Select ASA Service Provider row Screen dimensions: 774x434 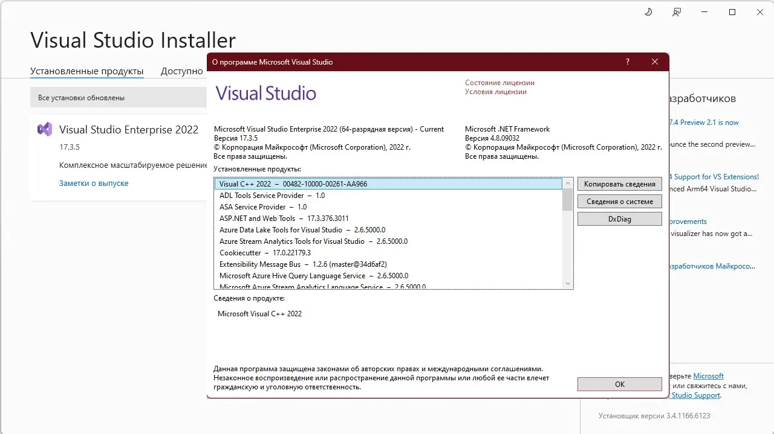(x=388, y=207)
